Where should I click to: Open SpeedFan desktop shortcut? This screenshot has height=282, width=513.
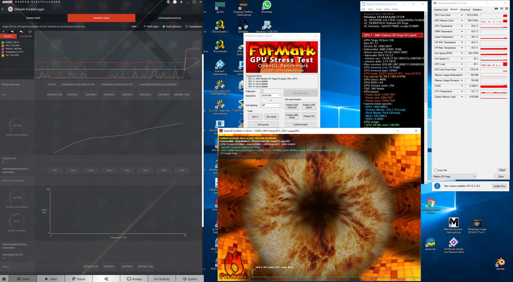click(x=243, y=26)
